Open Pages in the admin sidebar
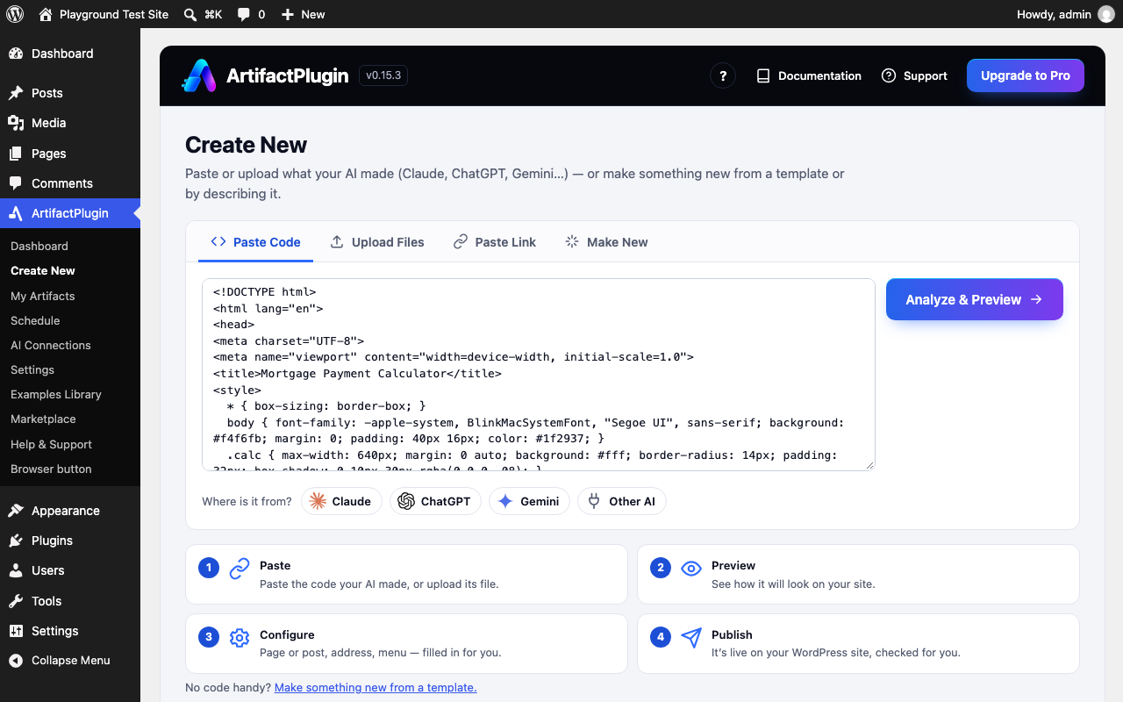Image resolution: width=1123 pixels, height=702 pixels. tap(70, 154)
